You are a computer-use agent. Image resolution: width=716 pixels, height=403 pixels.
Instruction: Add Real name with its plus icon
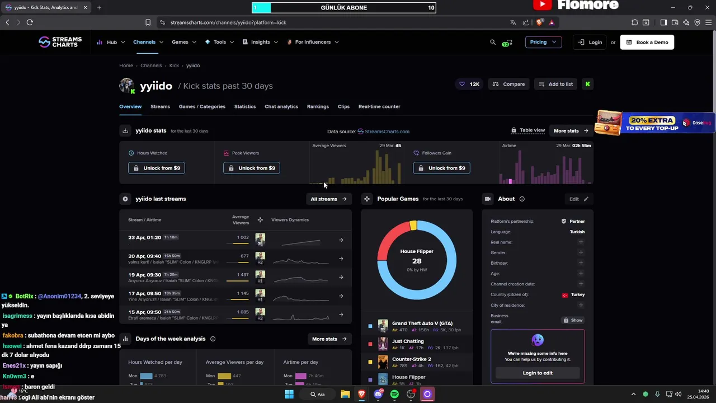click(x=581, y=242)
